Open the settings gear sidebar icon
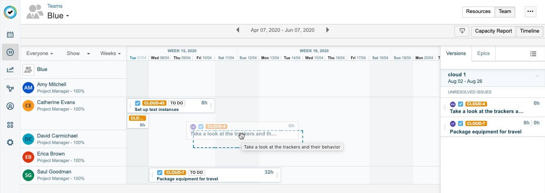The image size is (545, 193). [x=10, y=142]
